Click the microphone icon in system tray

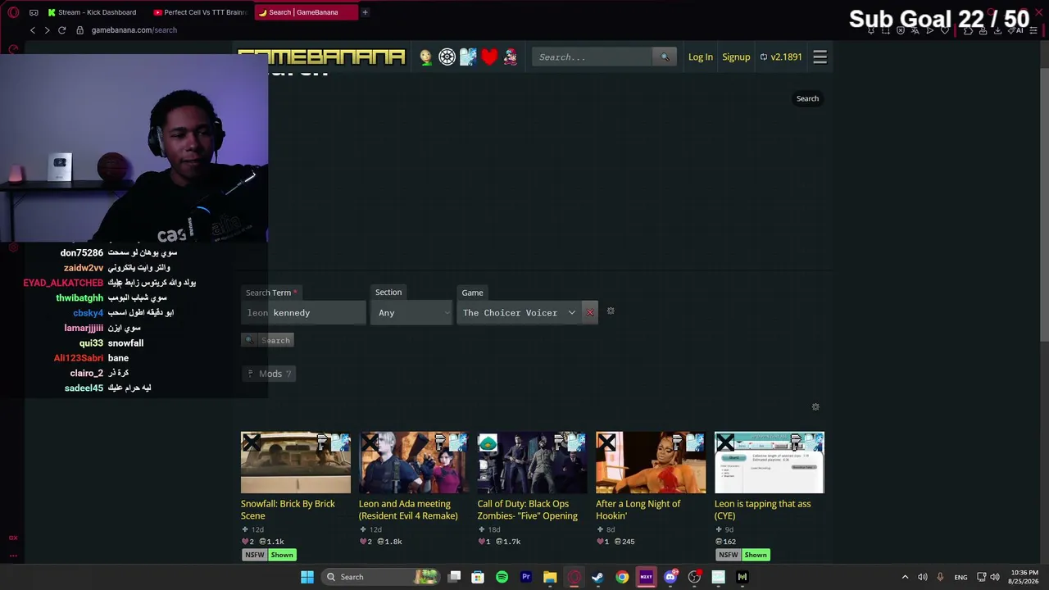940,577
